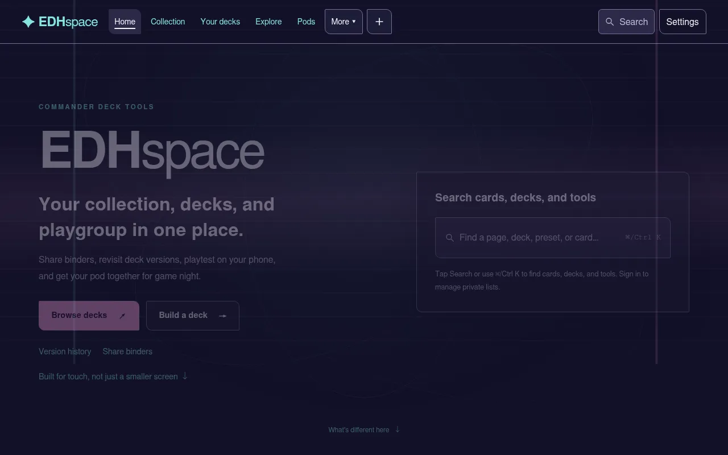Navigate to Explore
The image size is (728, 455).
(x=268, y=22)
